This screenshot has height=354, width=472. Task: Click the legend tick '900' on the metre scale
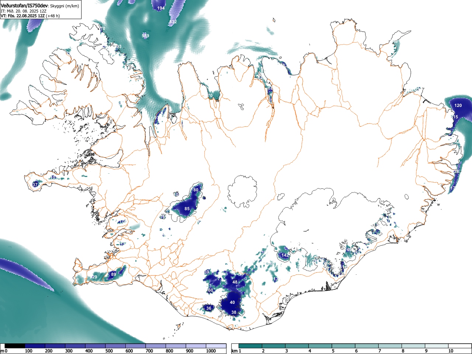click(x=190, y=351)
